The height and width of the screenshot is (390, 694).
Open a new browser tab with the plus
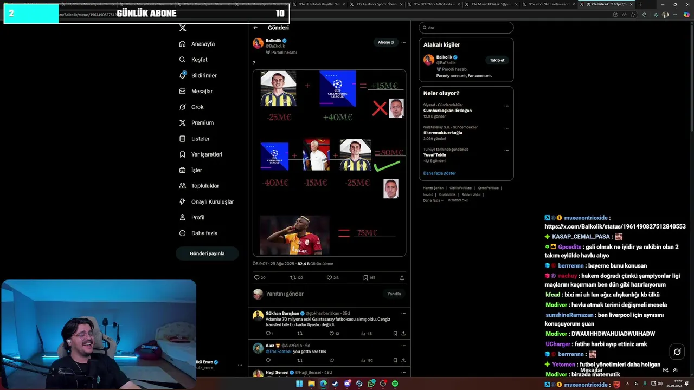click(640, 4)
